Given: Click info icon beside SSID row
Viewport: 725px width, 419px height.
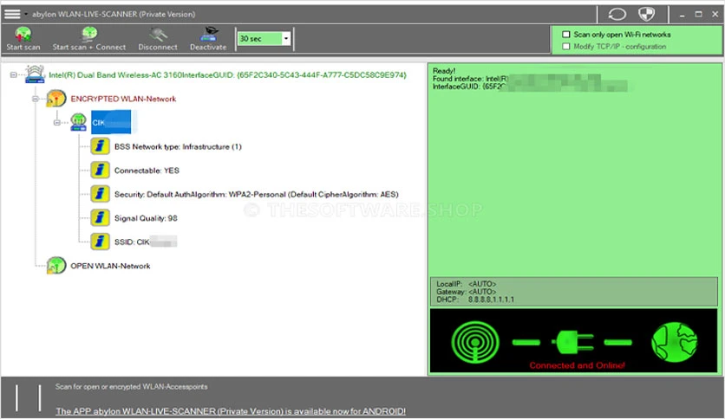Looking at the screenshot, I should tap(100, 242).
